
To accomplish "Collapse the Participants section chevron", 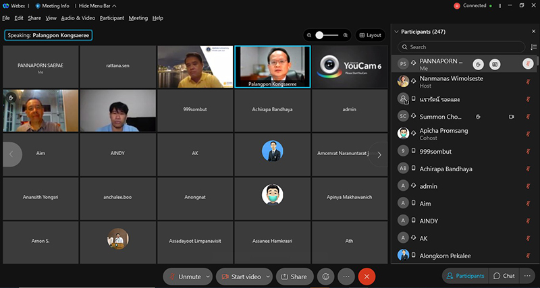I will [396, 32].
